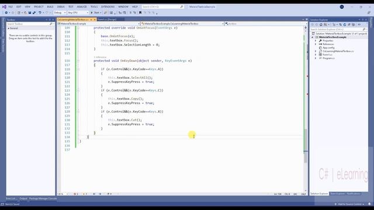Select App.config in Solution Explorer
The height and width of the screenshot is (210, 374).
coord(328,48)
